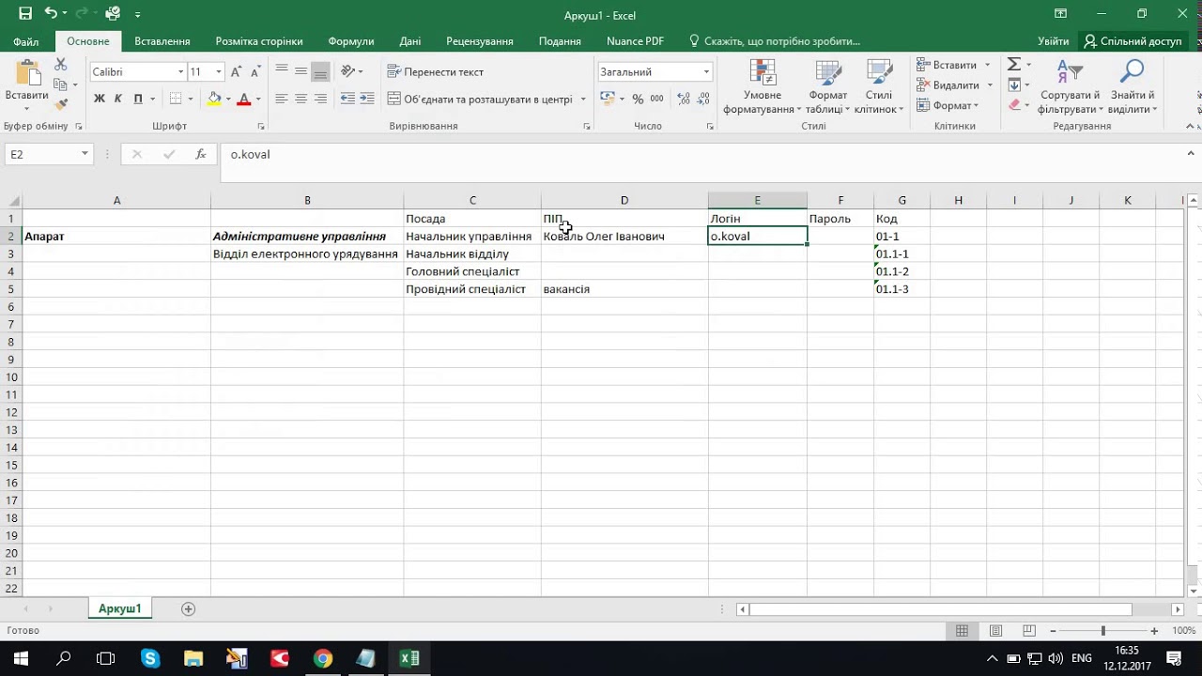
Task: Click the Fill down arrow icon
Action: coord(1014,84)
